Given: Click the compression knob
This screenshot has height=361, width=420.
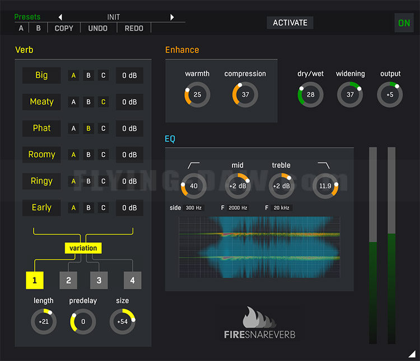Looking at the screenshot, I should coord(245,95).
